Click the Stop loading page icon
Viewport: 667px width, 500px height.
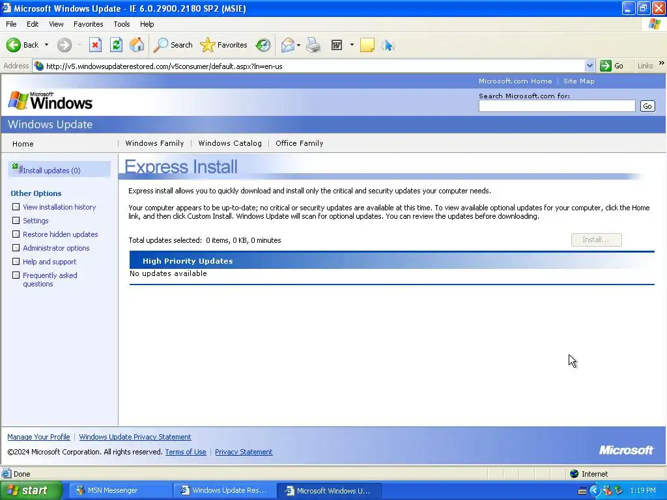coord(95,45)
